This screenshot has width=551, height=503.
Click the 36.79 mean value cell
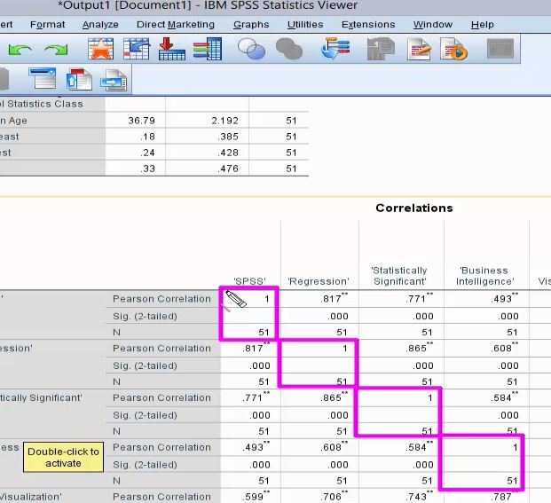point(141,121)
